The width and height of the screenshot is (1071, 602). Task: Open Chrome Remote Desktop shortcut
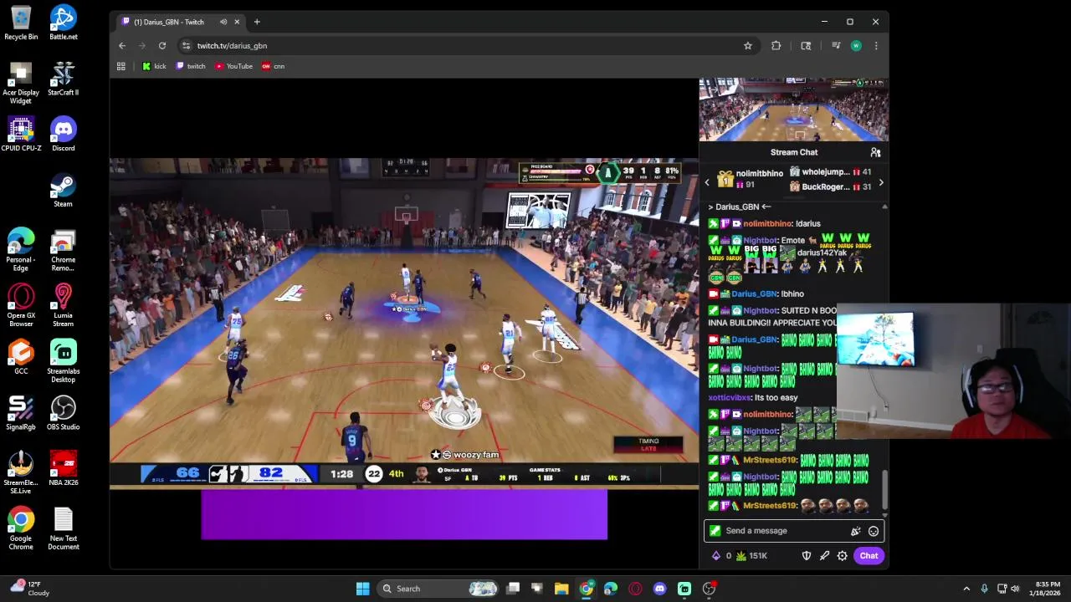click(x=63, y=250)
